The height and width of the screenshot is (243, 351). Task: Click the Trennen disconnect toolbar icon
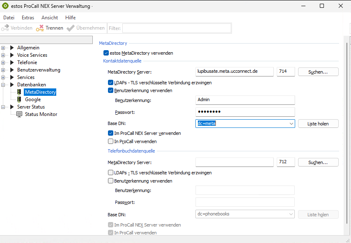pyautogui.click(x=39, y=28)
